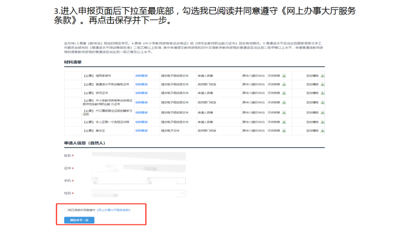Download 示例样表 for 户口簿或居住证 row

[x=284, y=113]
